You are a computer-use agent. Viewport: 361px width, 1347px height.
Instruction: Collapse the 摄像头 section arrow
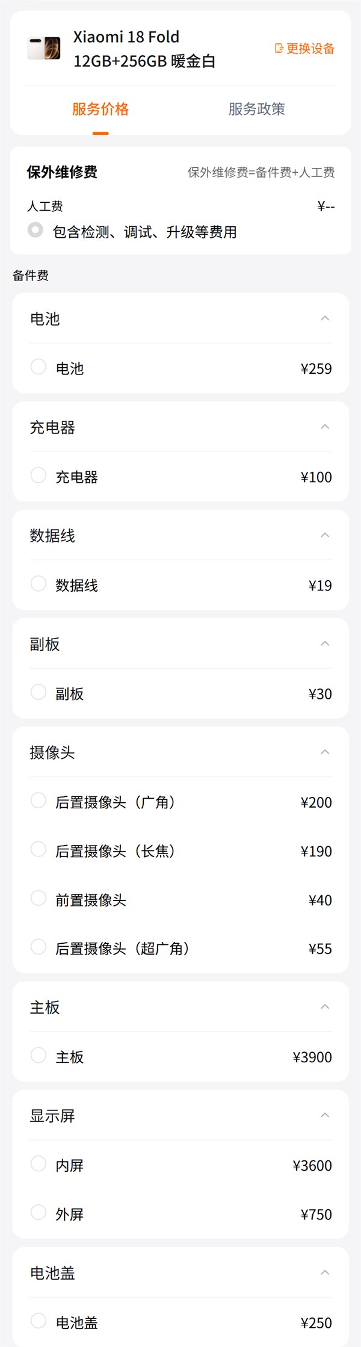(325, 752)
